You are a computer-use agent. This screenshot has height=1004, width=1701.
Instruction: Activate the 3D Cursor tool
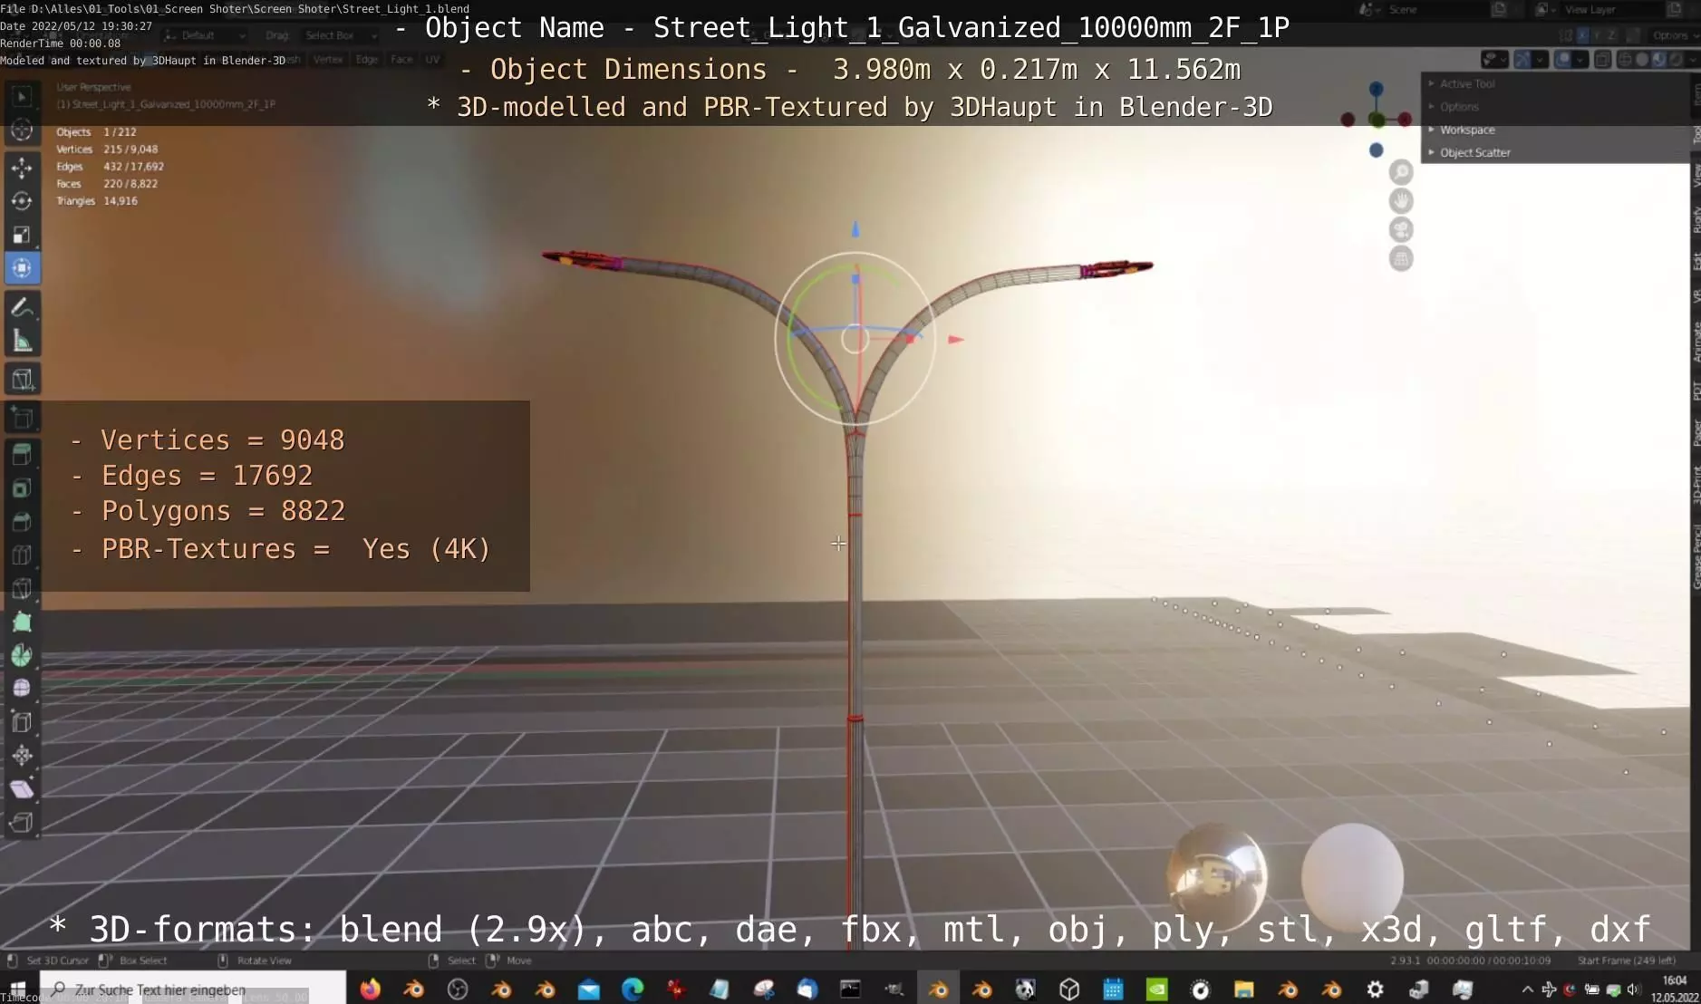(x=22, y=130)
